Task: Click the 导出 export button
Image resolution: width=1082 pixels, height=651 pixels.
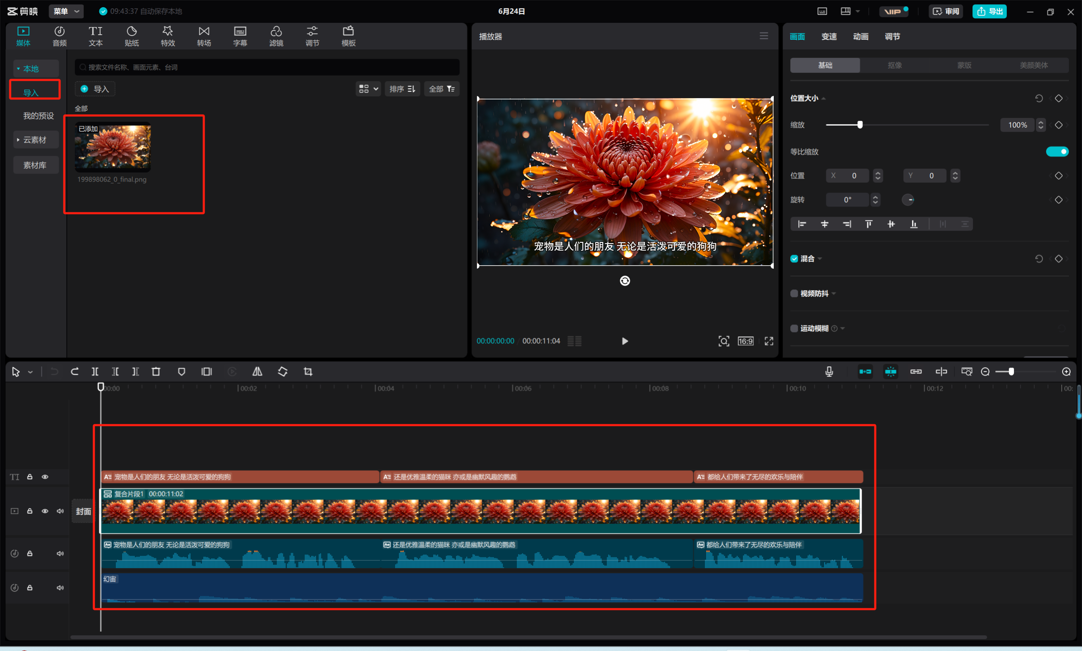Action: coord(989,11)
